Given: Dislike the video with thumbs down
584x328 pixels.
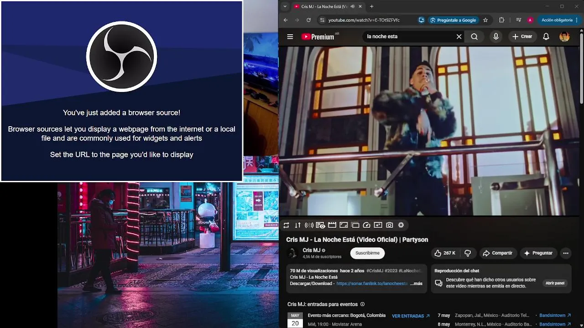Looking at the screenshot, I should click(468, 253).
